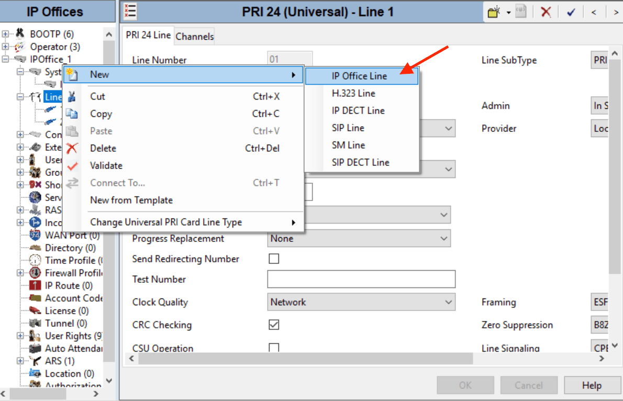This screenshot has width=623, height=401.
Task: Click the Test Number input field
Action: pyautogui.click(x=361, y=279)
